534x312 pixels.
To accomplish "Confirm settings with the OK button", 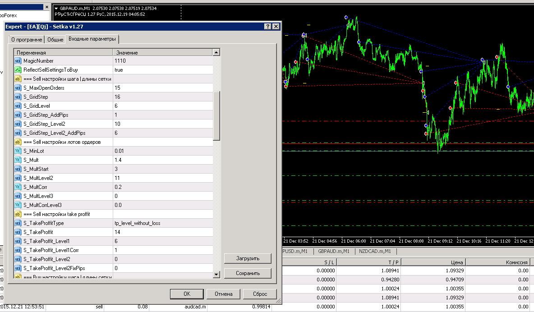I will (187, 294).
